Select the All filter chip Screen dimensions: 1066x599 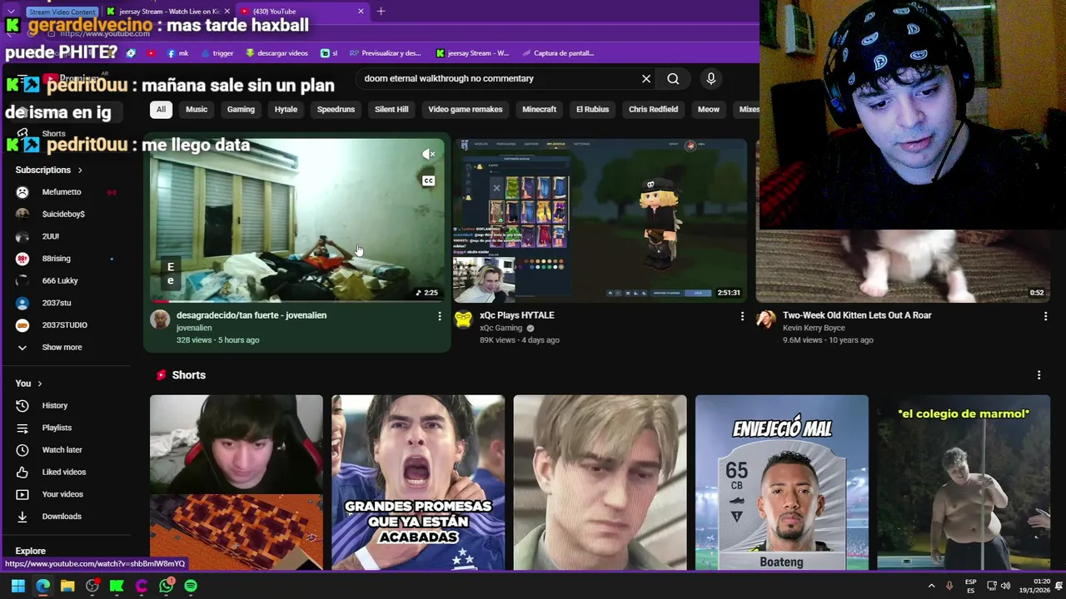pyautogui.click(x=161, y=109)
